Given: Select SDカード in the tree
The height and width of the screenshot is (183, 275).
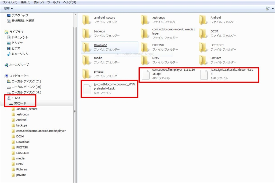Looking at the screenshot, I should point(18,103).
